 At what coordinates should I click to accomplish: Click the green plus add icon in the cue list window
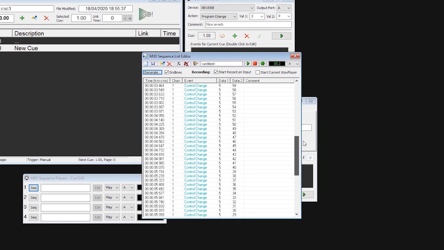coord(22,18)
